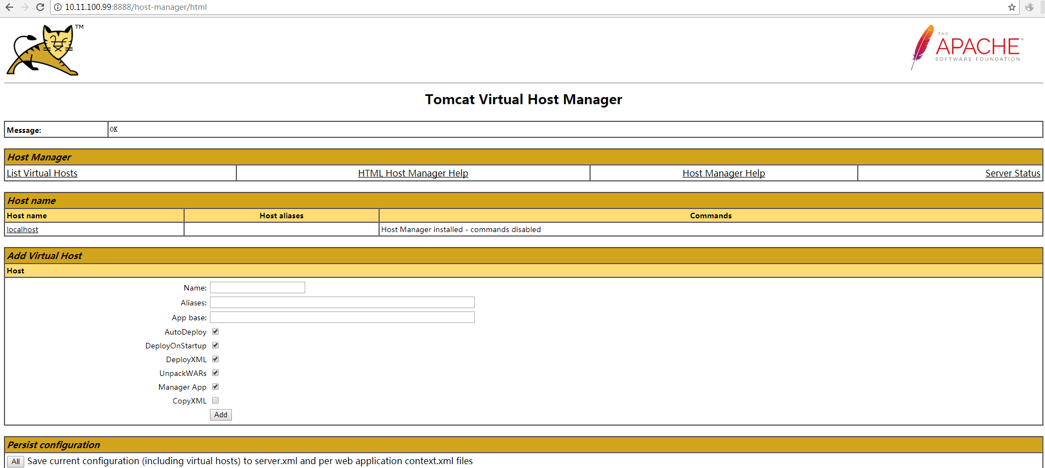Click the Host aliases column header
This screenshot has height=468, width=1045.
(281, 216)
